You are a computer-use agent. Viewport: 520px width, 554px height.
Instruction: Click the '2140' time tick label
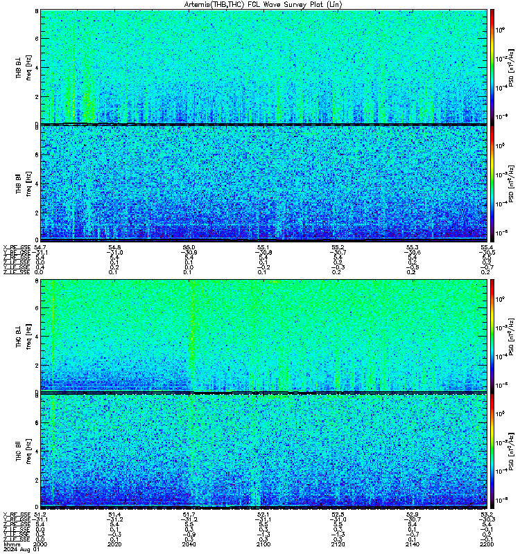pyautogui.click(x=412, y=544)
